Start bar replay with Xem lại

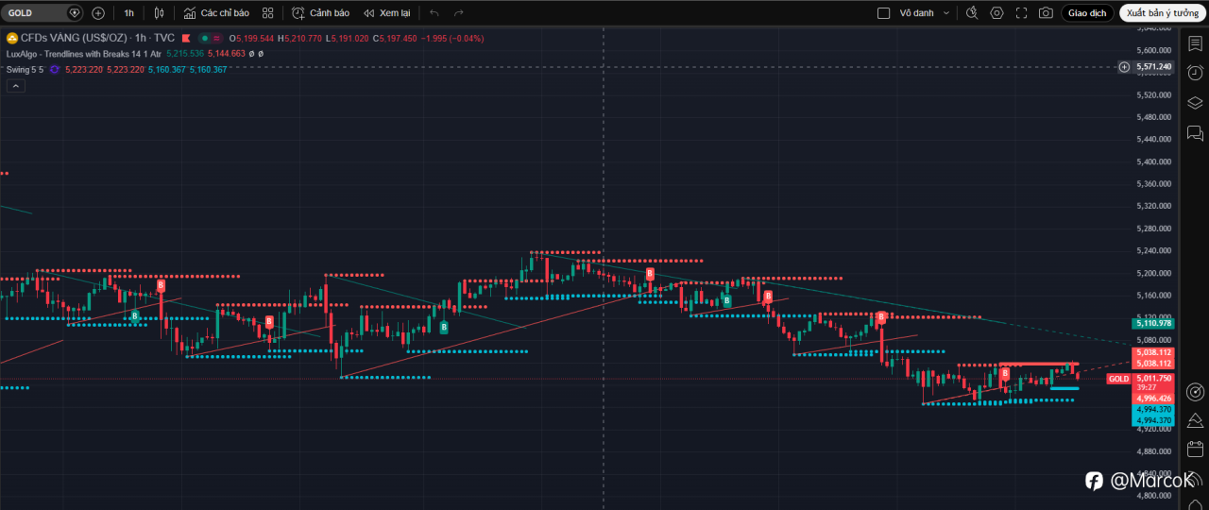point(387,13)
